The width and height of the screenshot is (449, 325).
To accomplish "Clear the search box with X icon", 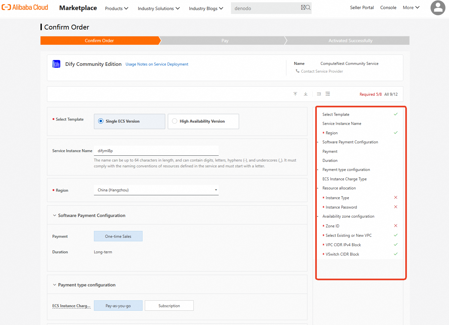I will coord(303,7).
